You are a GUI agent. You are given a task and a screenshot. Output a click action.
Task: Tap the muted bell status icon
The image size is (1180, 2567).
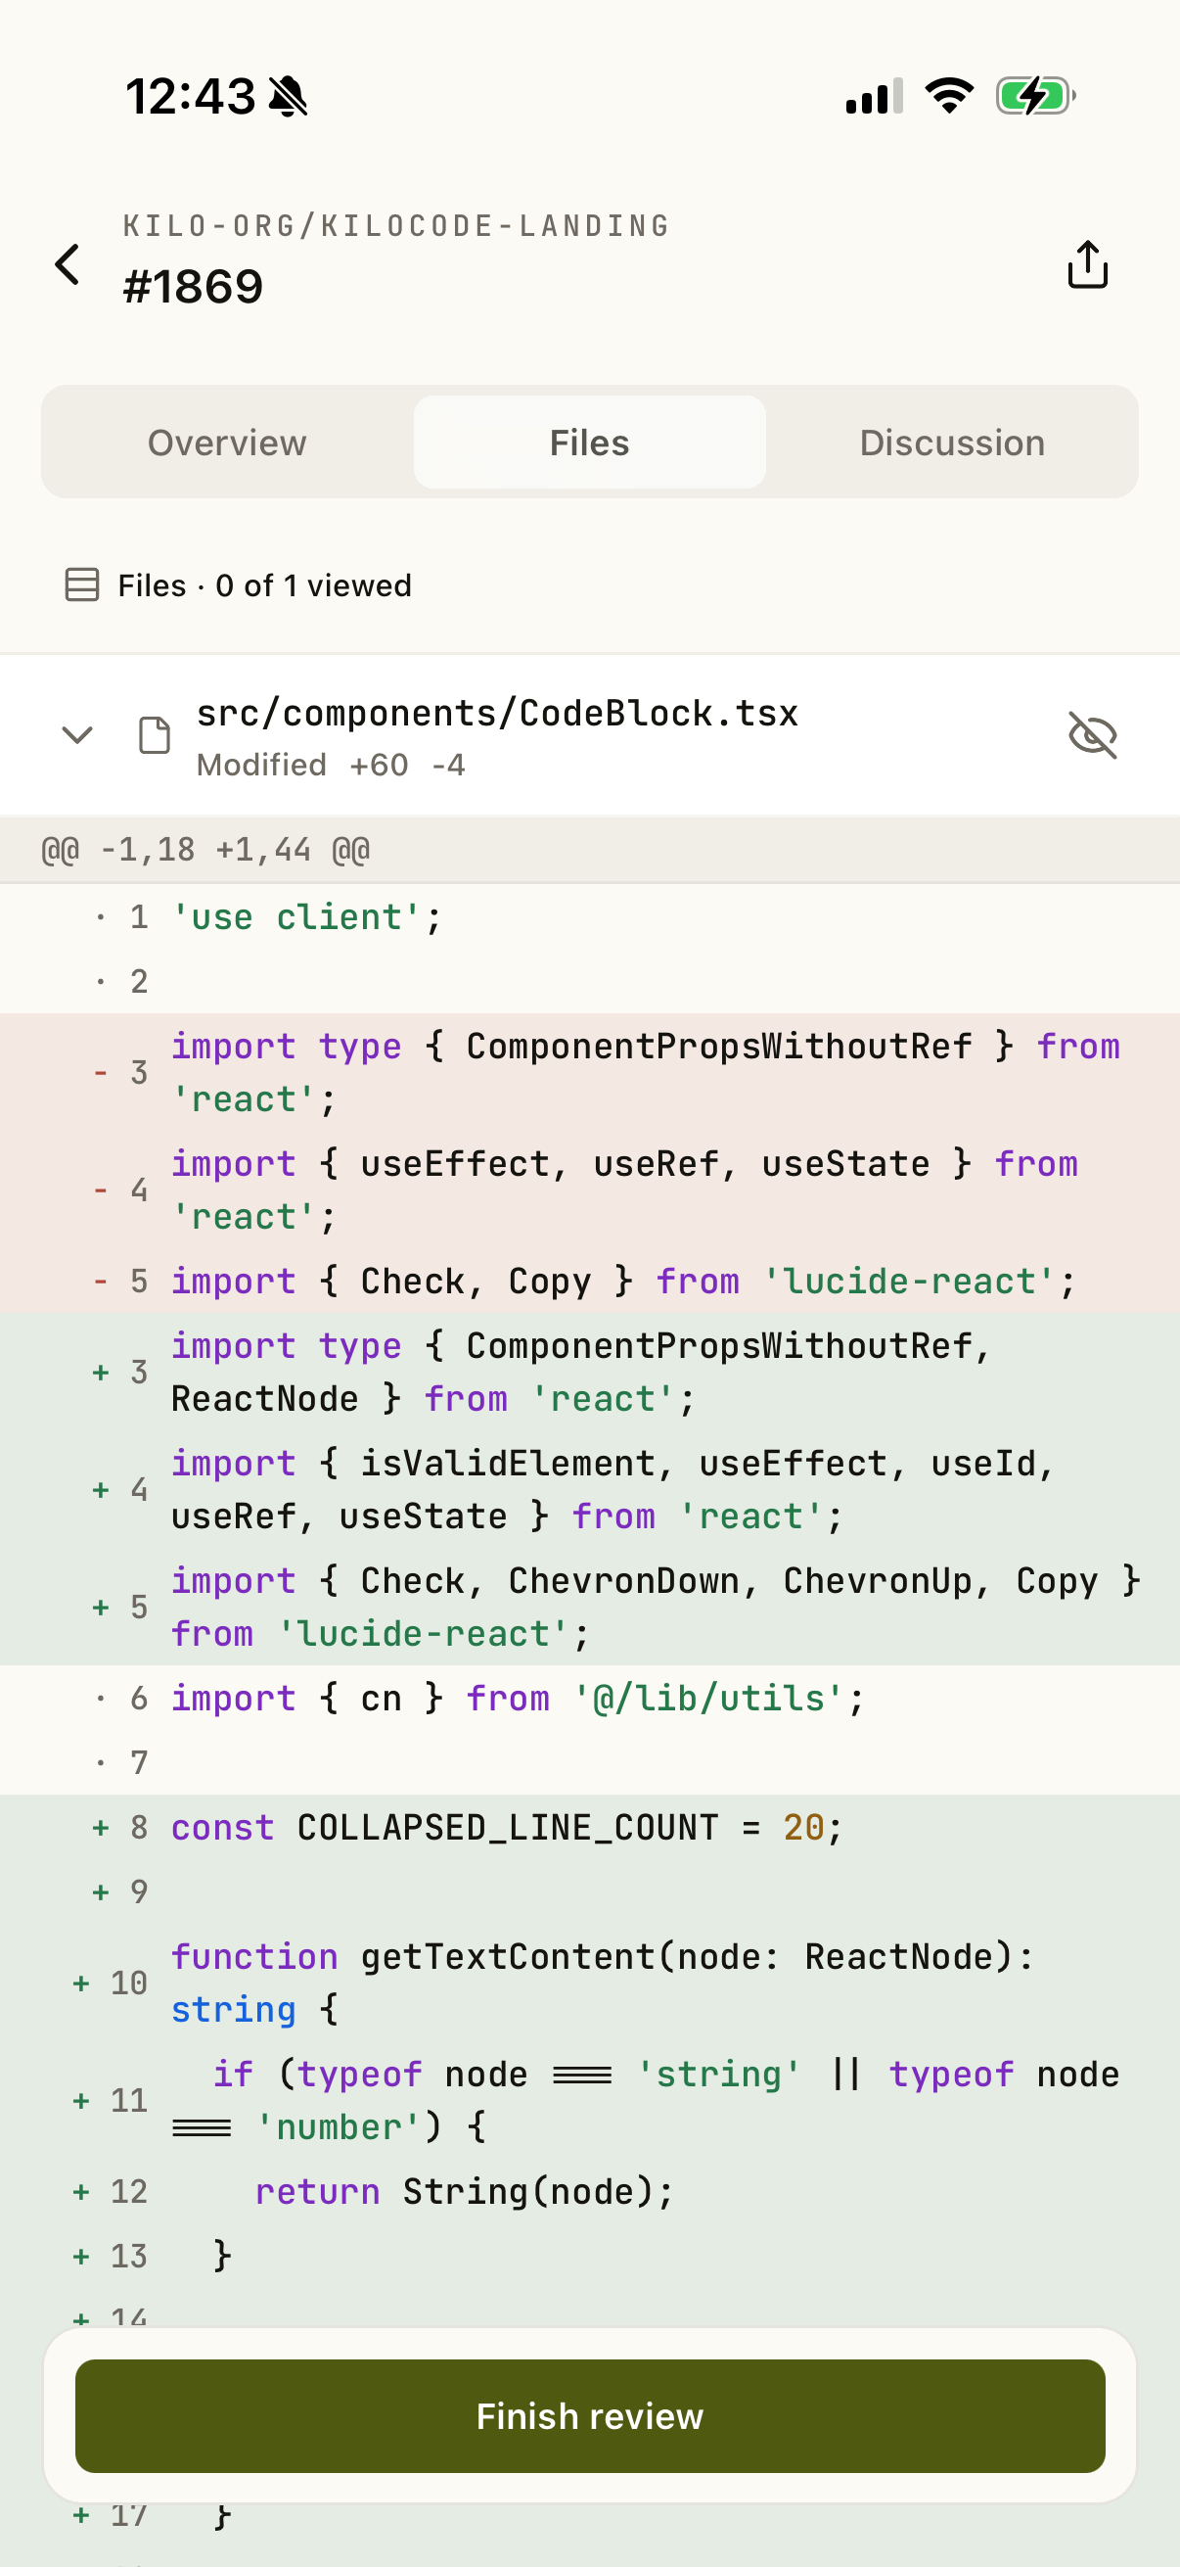(x=289, y=97)
